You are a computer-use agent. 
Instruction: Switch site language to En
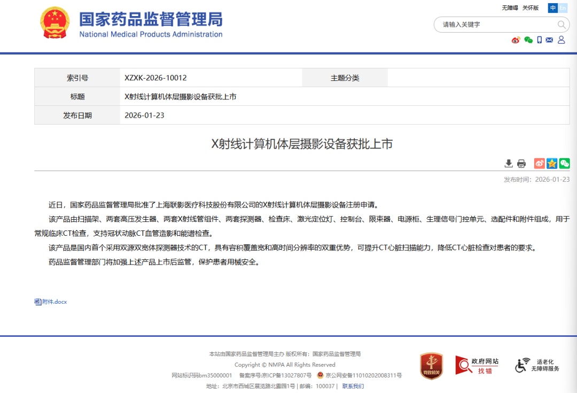(563, 8)
